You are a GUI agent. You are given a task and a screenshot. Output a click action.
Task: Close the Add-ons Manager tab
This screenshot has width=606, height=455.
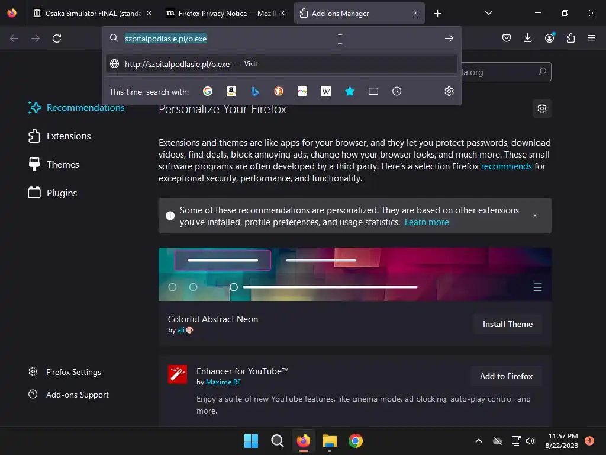click(x=415, y=13)
